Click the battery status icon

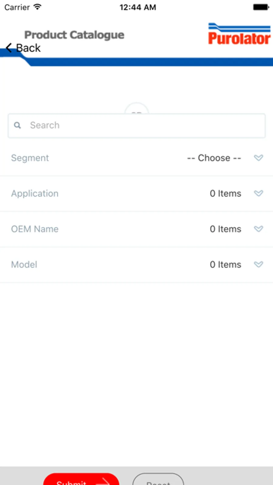click(261, 7)
